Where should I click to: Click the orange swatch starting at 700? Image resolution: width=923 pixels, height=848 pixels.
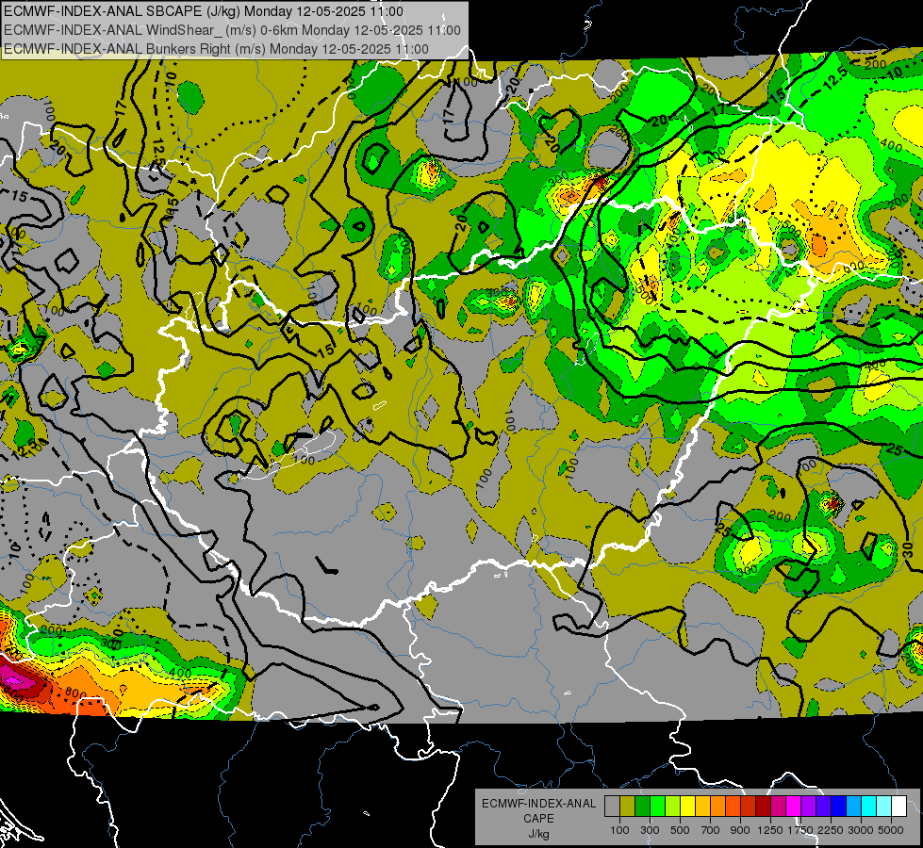[x=718, y=807]
